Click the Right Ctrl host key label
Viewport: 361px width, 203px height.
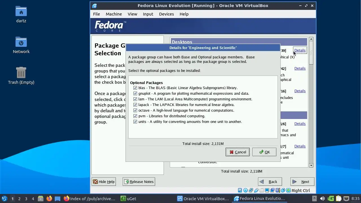[x=301, y=191]
